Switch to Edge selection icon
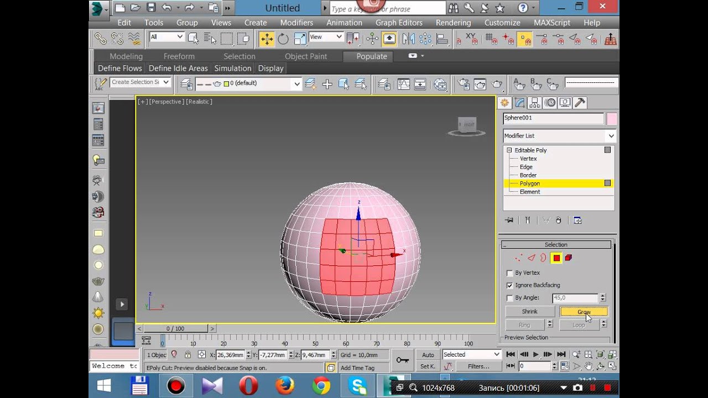 point(531,258)
